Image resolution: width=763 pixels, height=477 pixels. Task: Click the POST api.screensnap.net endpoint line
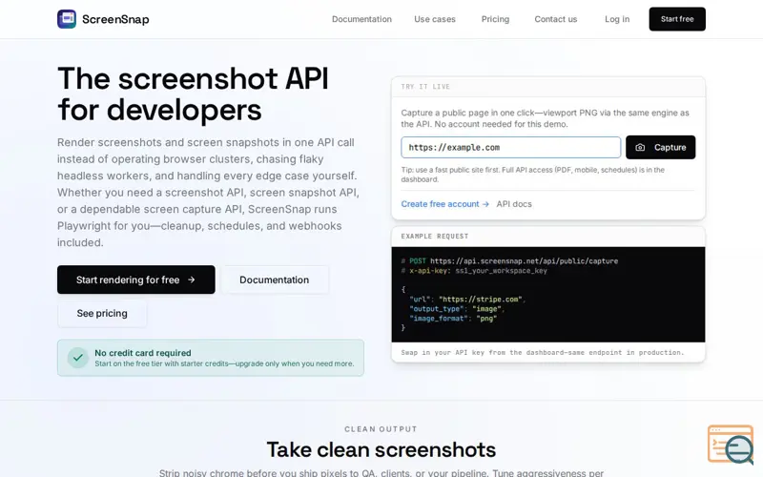click(509, 260)
